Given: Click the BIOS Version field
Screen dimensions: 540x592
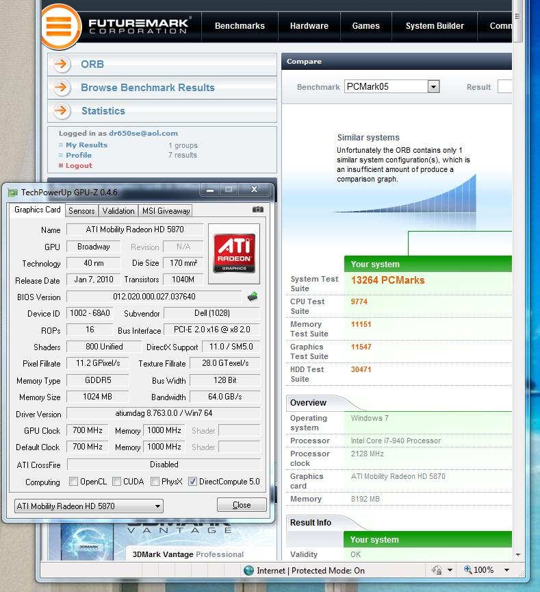Looking at the screenshot, I should click(x=154, y=297).
